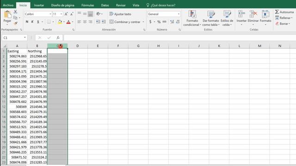Open Dar formato como tabla gallery
This screenshot has height=166, width=296.
[211, 18]
